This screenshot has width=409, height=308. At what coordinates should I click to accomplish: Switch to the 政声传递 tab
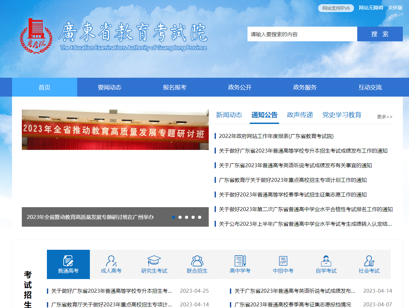pyautogui.click(x=300, y=115)
